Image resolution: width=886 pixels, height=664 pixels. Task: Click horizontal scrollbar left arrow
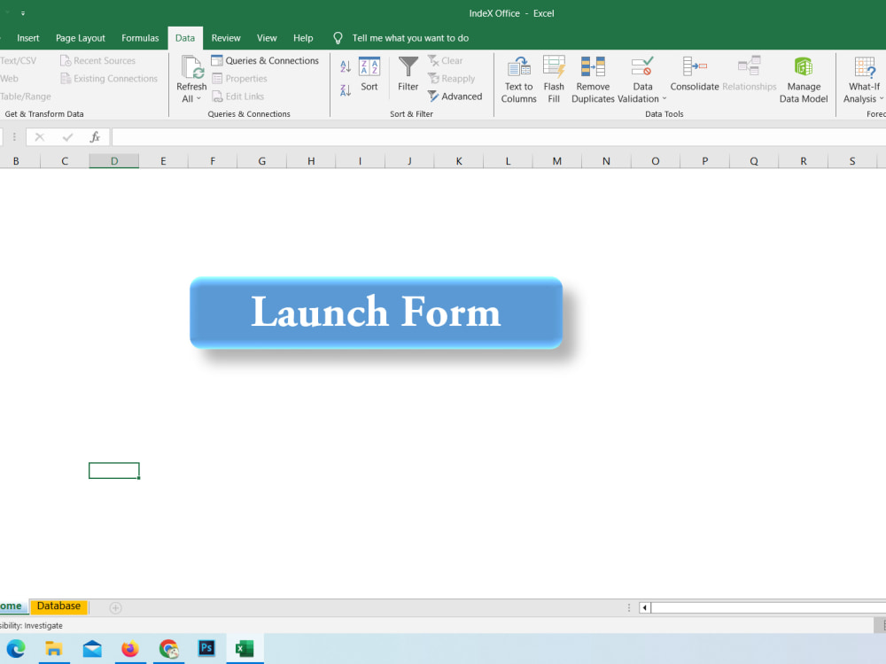(644, 608)
